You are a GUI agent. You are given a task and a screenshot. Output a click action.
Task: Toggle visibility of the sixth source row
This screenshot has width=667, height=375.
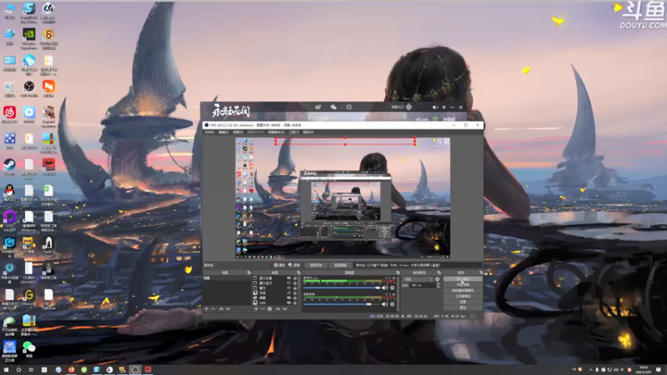288,302
